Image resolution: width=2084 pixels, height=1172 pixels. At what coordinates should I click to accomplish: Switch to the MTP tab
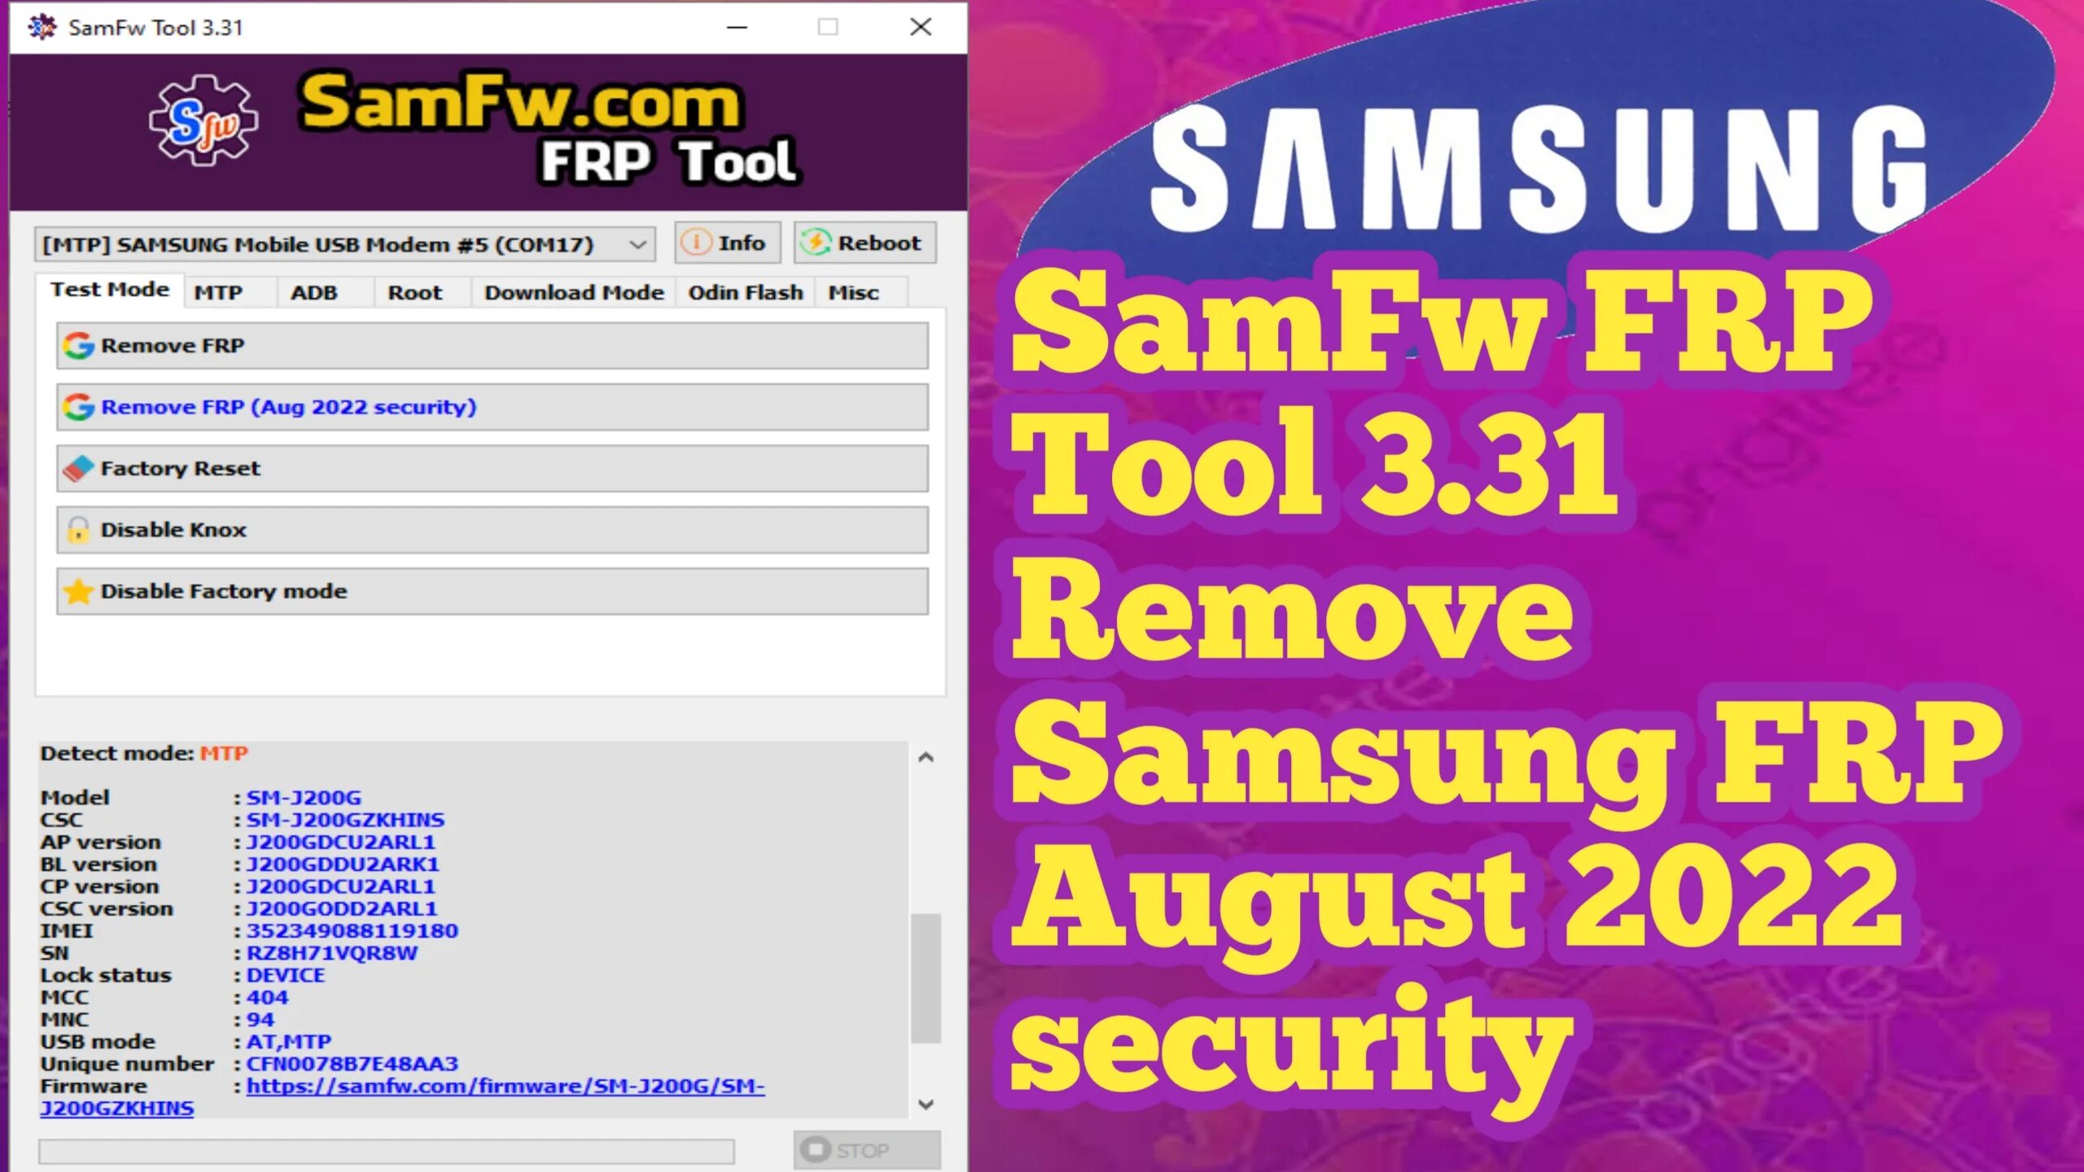tap(217, 292)
